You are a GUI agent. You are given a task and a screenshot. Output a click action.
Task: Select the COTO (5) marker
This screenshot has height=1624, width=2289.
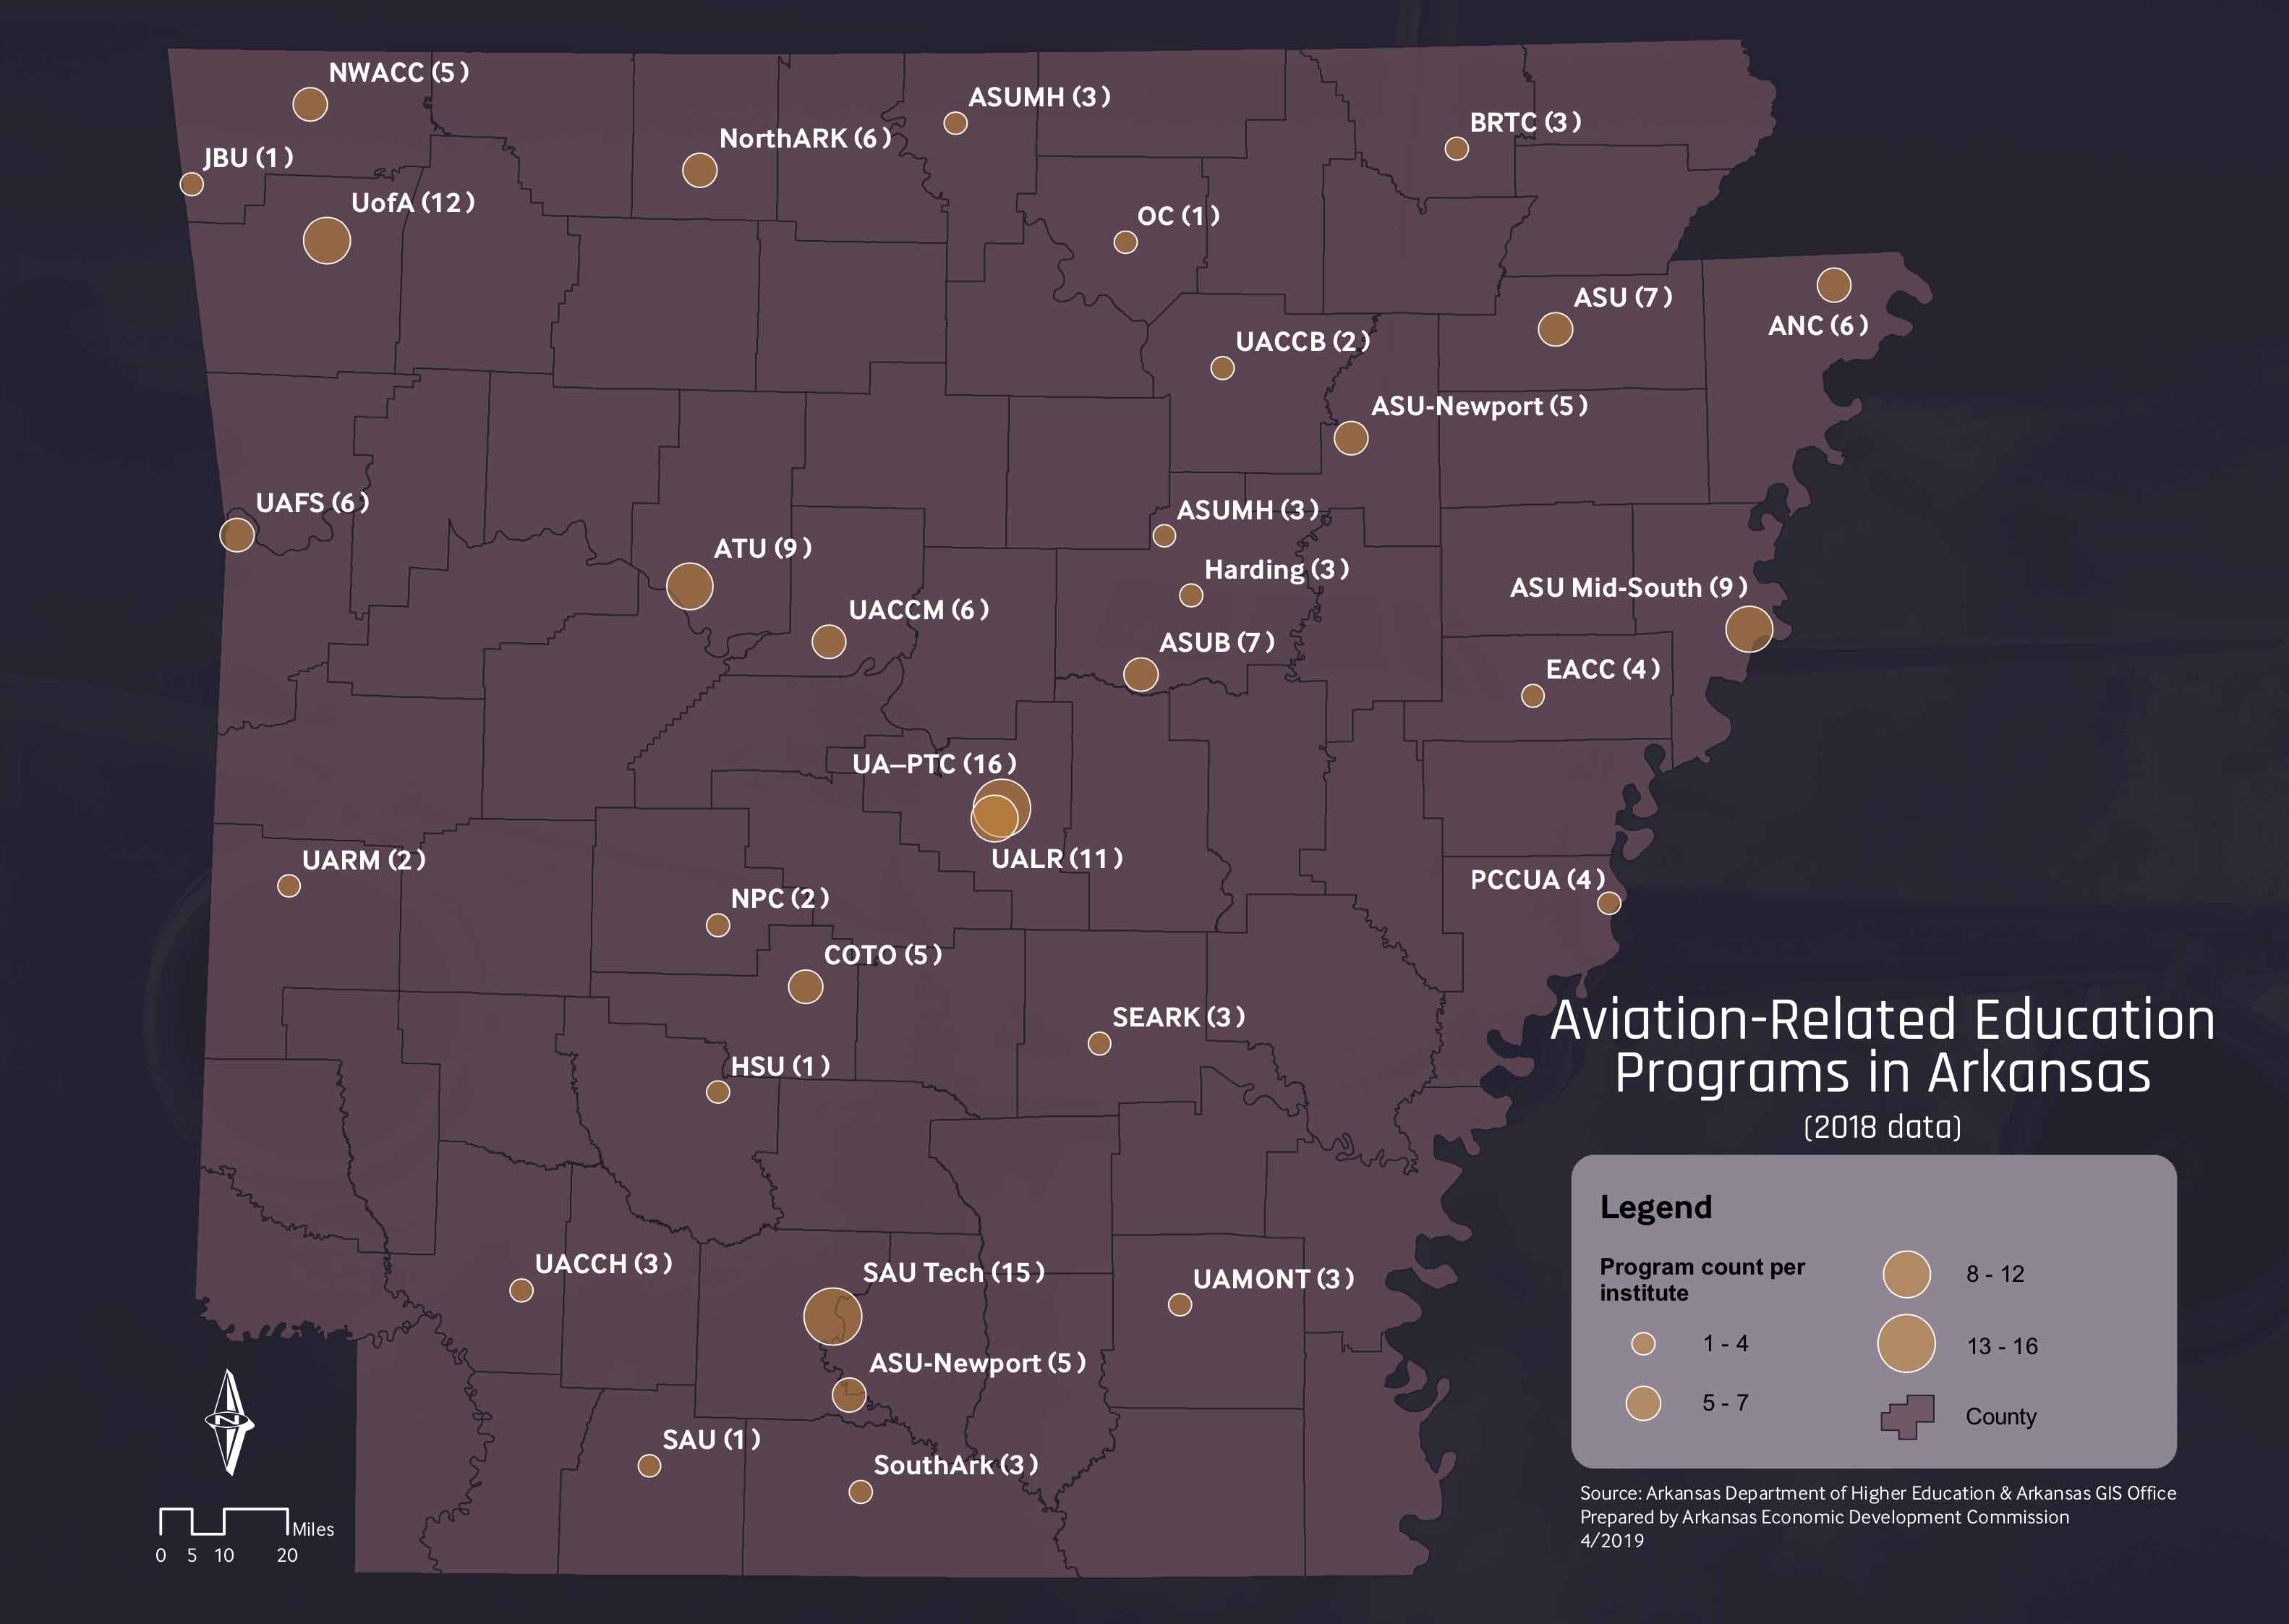pyautogui.click(x=805, y=986)
